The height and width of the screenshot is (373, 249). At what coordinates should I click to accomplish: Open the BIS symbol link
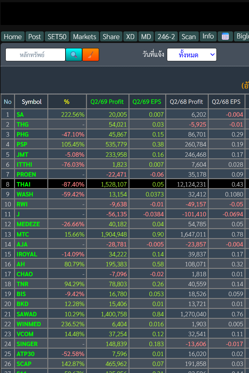tap(21, 294)
